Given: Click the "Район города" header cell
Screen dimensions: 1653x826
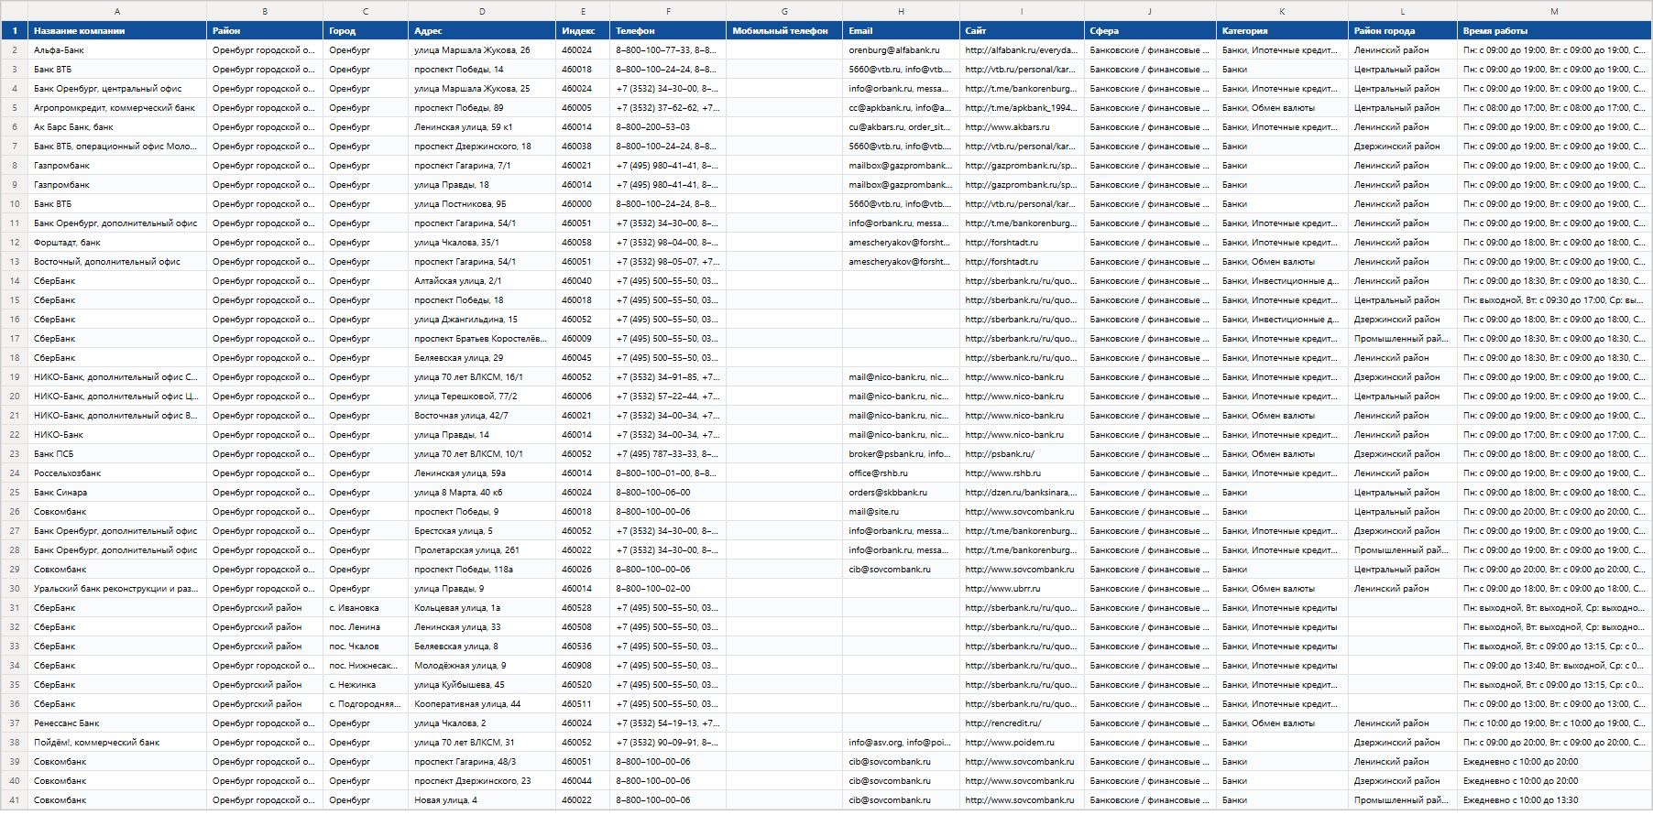Looking at the screenshot, I should [x=1403, y=30].
